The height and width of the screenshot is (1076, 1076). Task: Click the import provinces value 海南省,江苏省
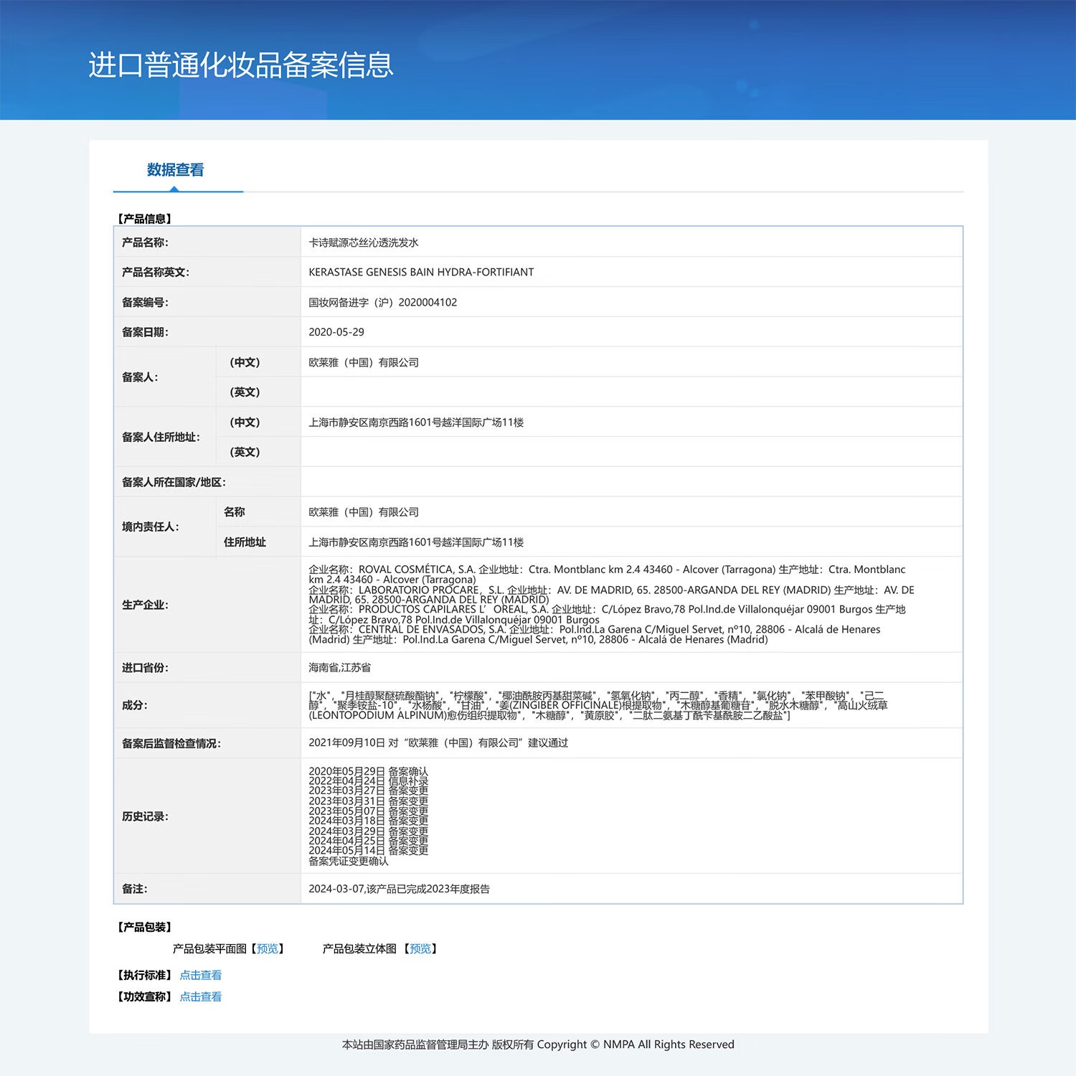[x=339, y=667]
